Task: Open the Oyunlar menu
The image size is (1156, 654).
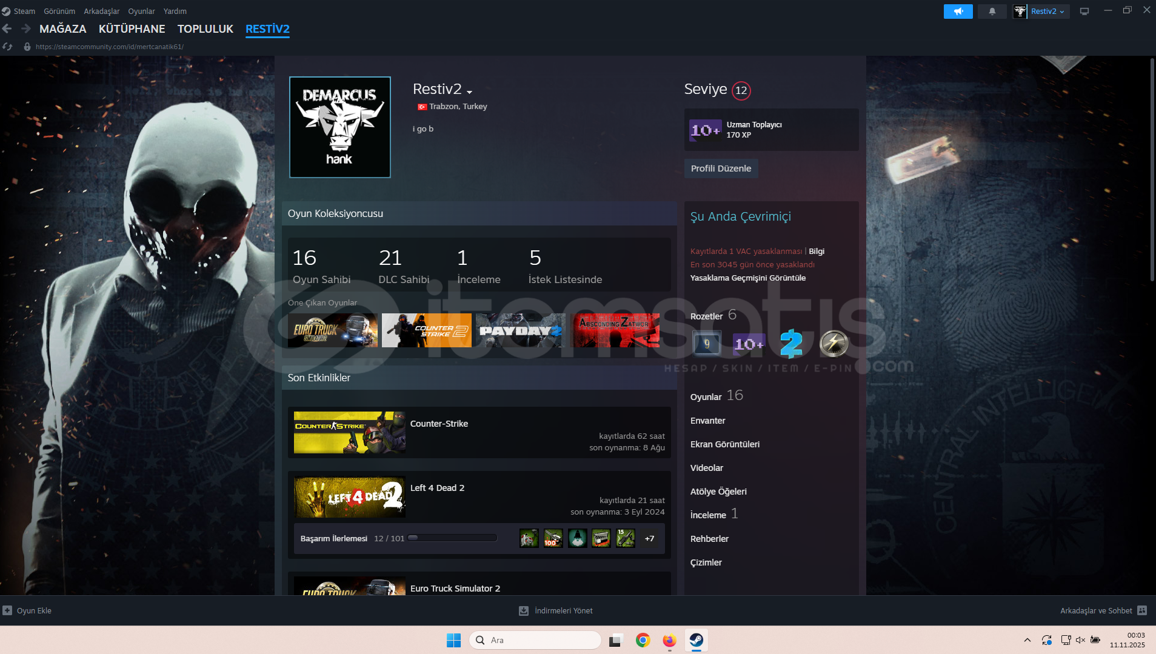Action: click(141, 11)
